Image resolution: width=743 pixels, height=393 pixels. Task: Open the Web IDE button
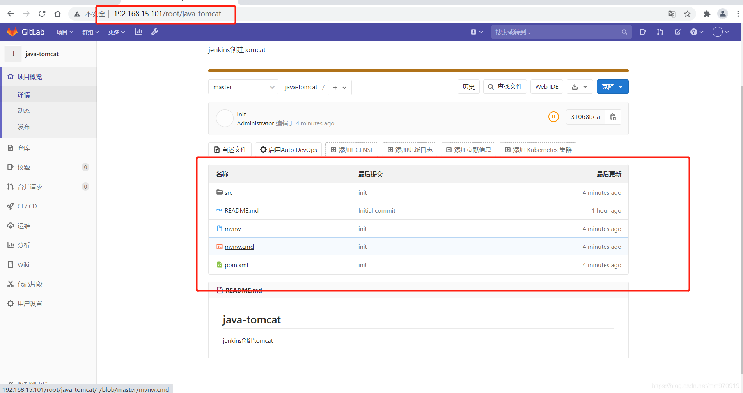pyautogui.click(x=547, y=87)
